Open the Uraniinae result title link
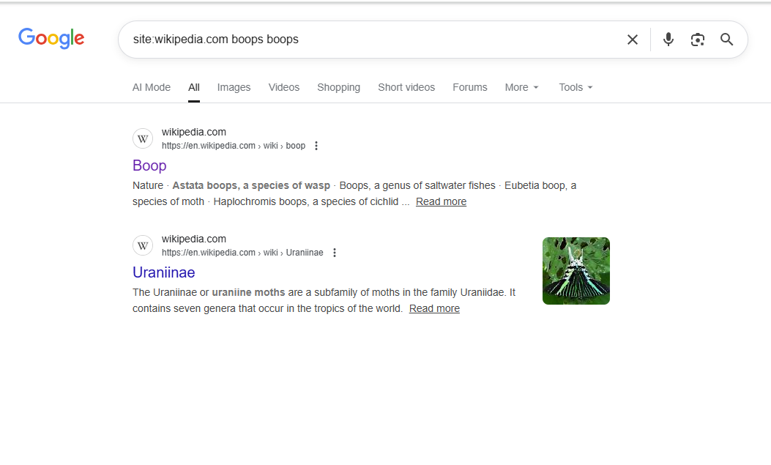771x465 pixels. [x=163, y=272]
